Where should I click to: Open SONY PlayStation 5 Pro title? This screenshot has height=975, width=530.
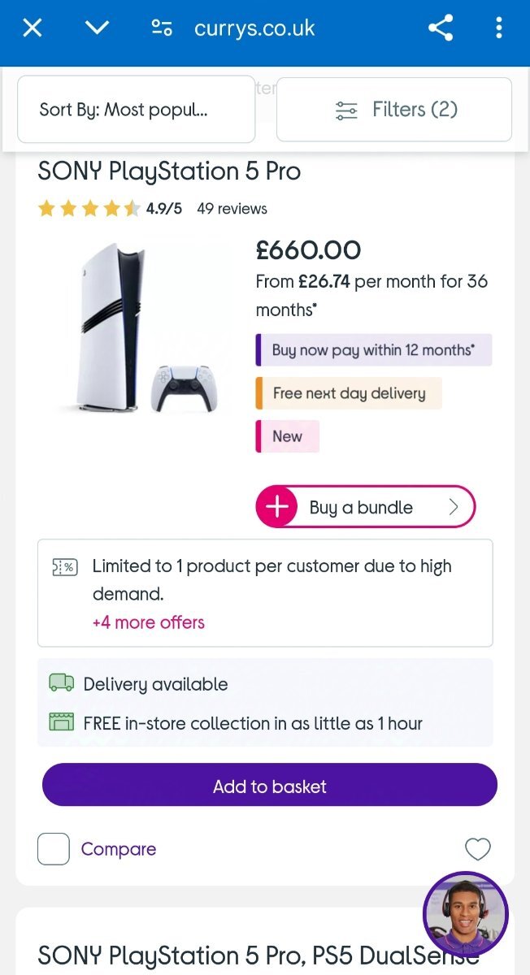click(x=169, y=171)
